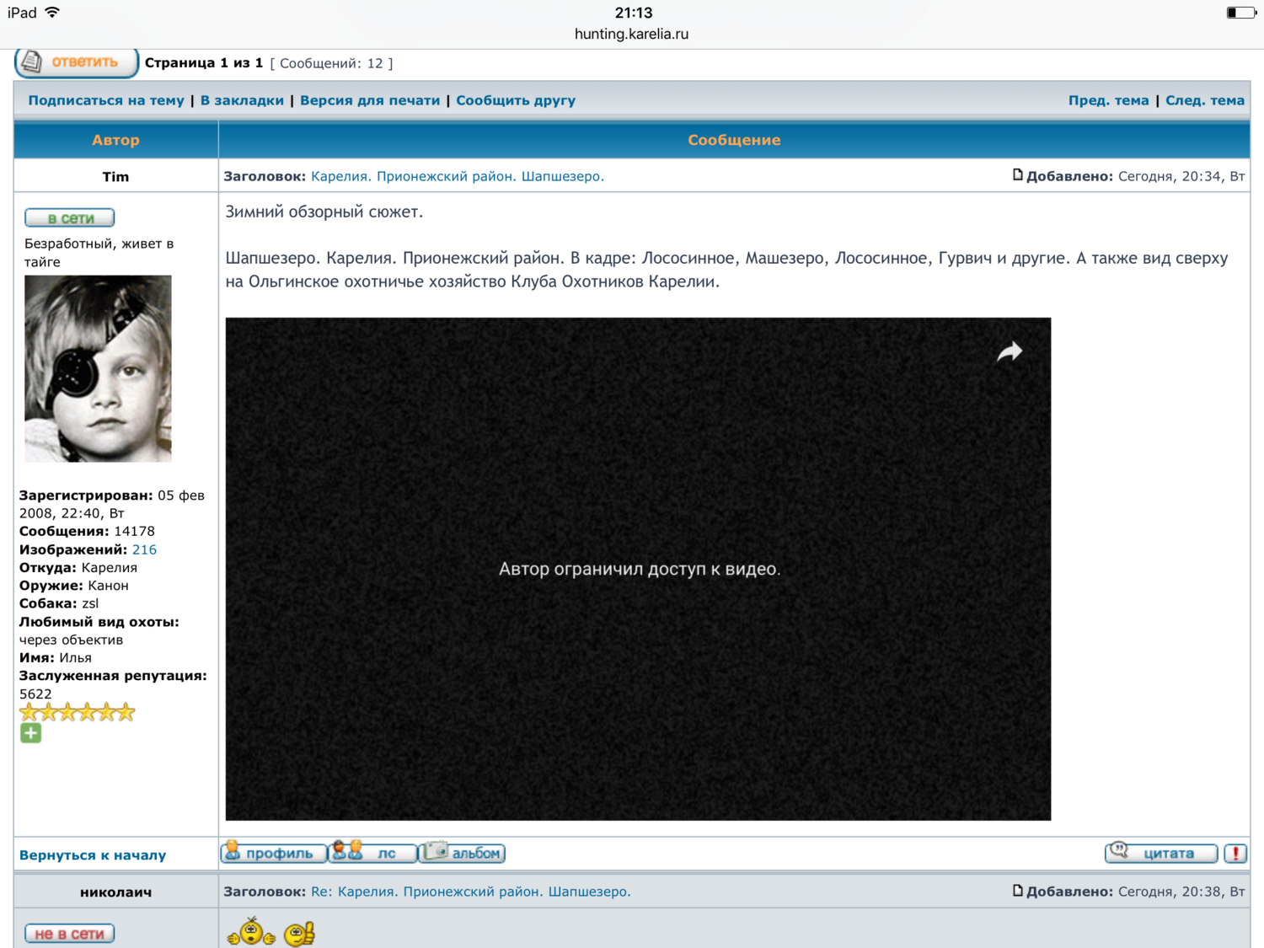Screen dimensions: 1264x948
Task: Subscribe via Подписаться на тему link
Action: pyautogui.click(x=106, y=100)
